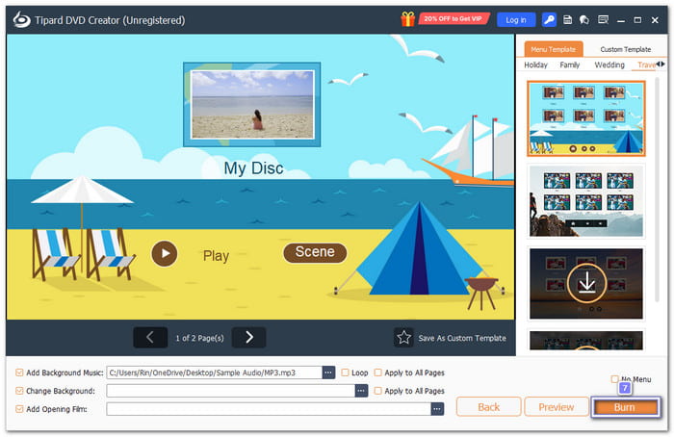Screen dimensions: 674x437
Task: Open the feedback chat bubble icon
Action: point(584,20)
